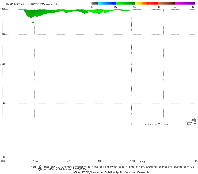Click the title "SMAP NRT Winds 20200725 ascending"
Image resolution: width=198 pixels, height=174 pixels.
pos(33,5)
